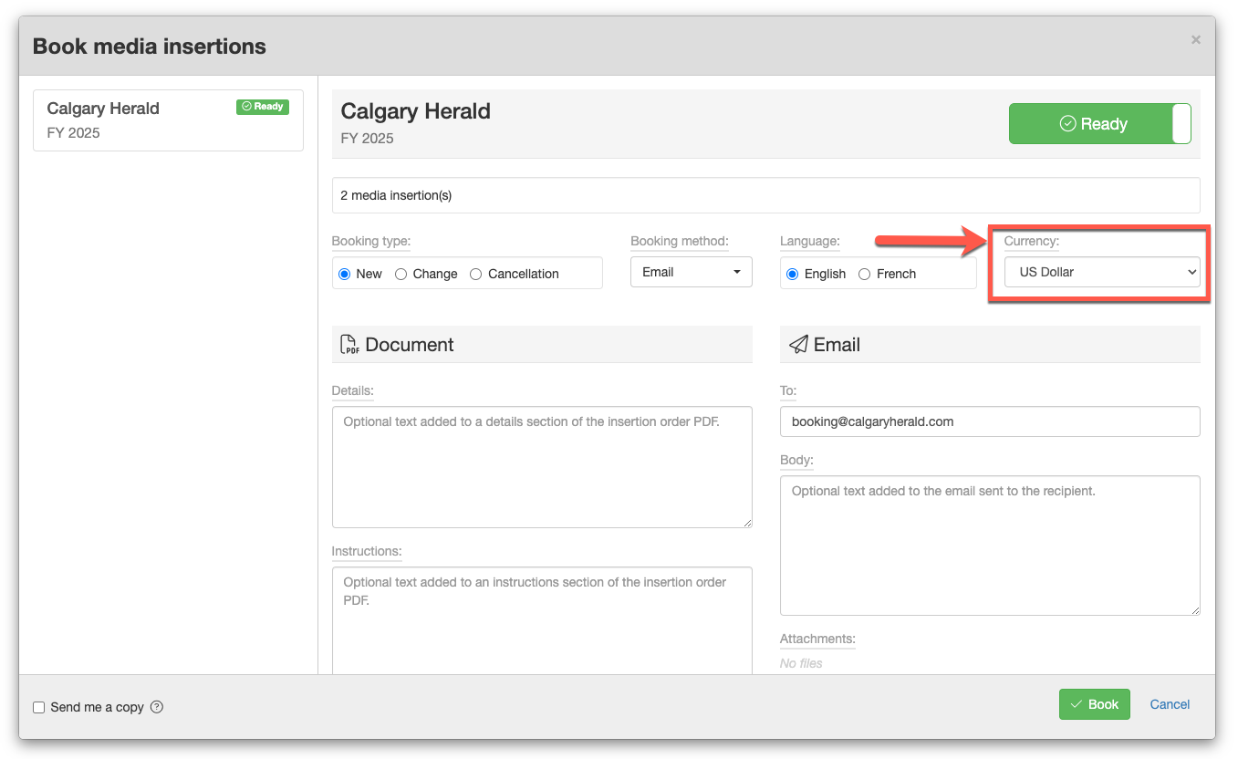Viewport: 1238px width, 759px height.
Task: Click the Details text area
Action: click(x=542, y=467)
